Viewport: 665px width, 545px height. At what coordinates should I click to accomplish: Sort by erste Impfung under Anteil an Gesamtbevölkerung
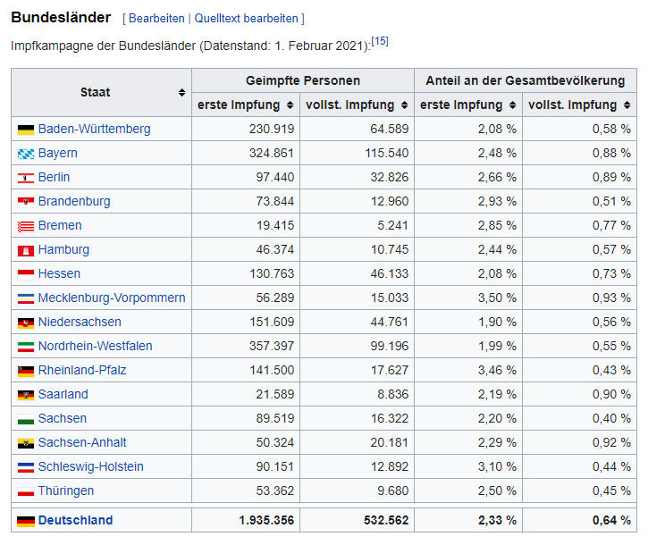point(511,105)
